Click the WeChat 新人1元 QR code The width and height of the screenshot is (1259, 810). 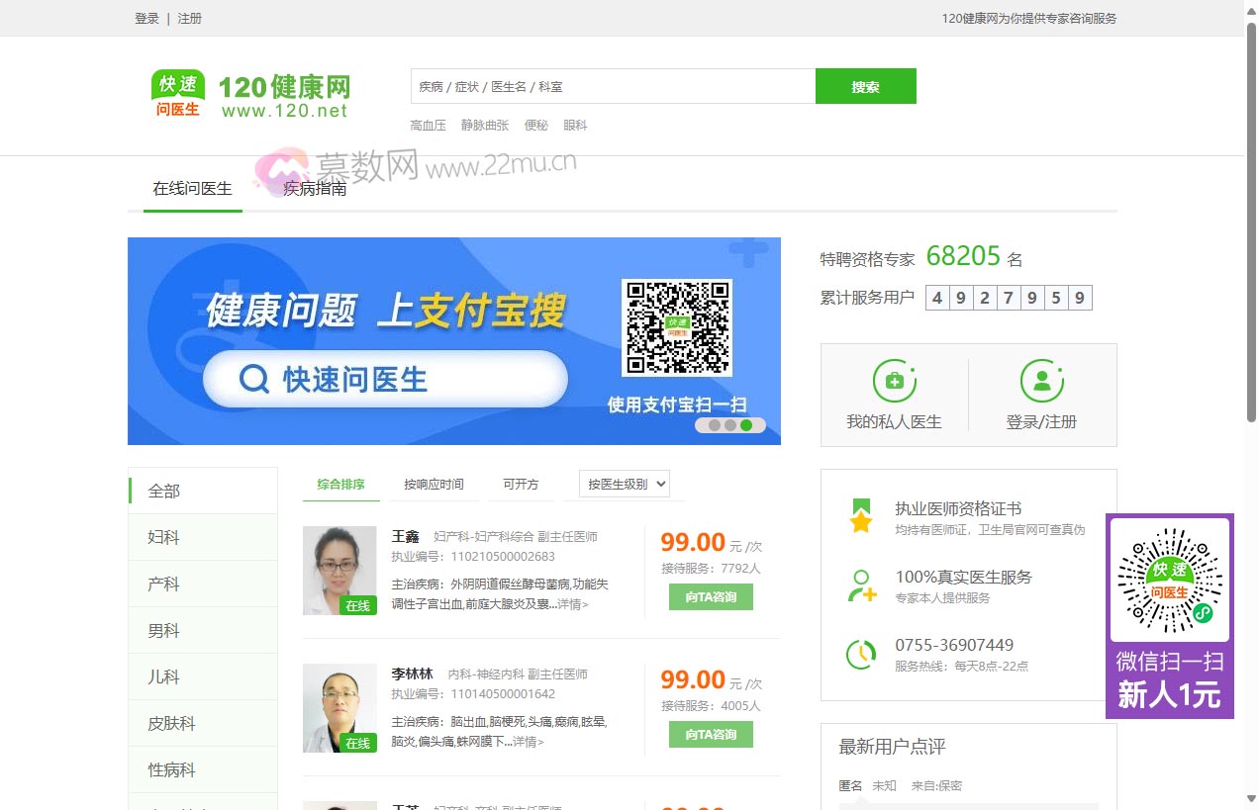1169,582
